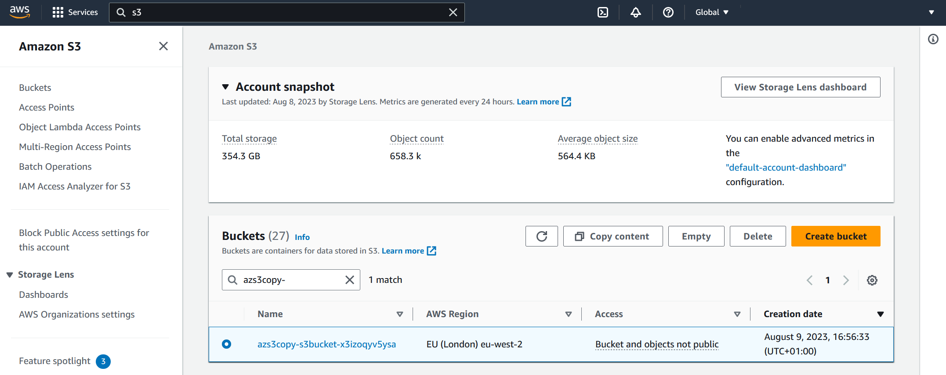Viewport: 946px width, 375px height.
Task: Focus the bucket filter field with azs3copy-
Action: (x=291, y=280)
